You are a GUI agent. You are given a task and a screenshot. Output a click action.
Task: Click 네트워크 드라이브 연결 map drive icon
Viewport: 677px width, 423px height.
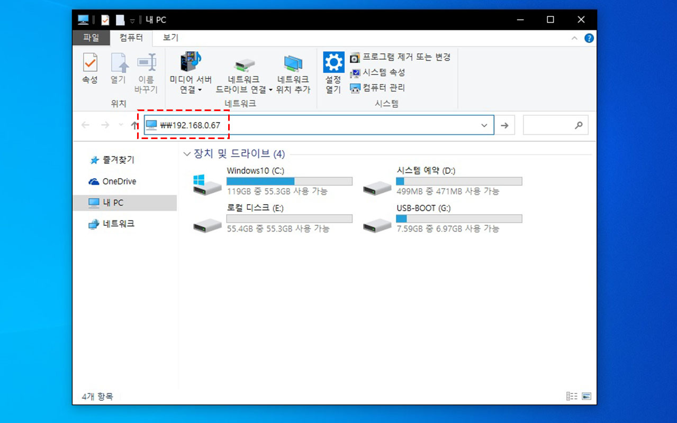pos(244,64)
